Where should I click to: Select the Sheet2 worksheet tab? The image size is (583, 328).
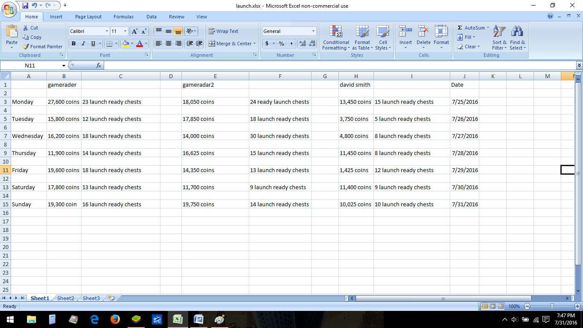coord(66,298)
